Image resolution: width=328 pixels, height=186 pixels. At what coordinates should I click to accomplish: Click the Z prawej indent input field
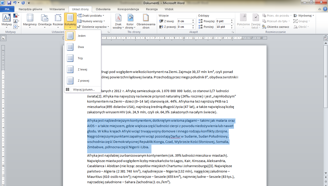pos(184,27)
